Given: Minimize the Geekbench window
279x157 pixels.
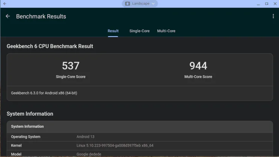Looking at the screenshot, I should click(258, 4).
